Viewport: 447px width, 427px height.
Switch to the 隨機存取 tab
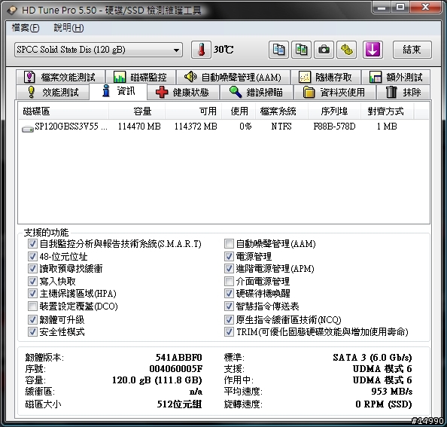[x=326, y=77]
